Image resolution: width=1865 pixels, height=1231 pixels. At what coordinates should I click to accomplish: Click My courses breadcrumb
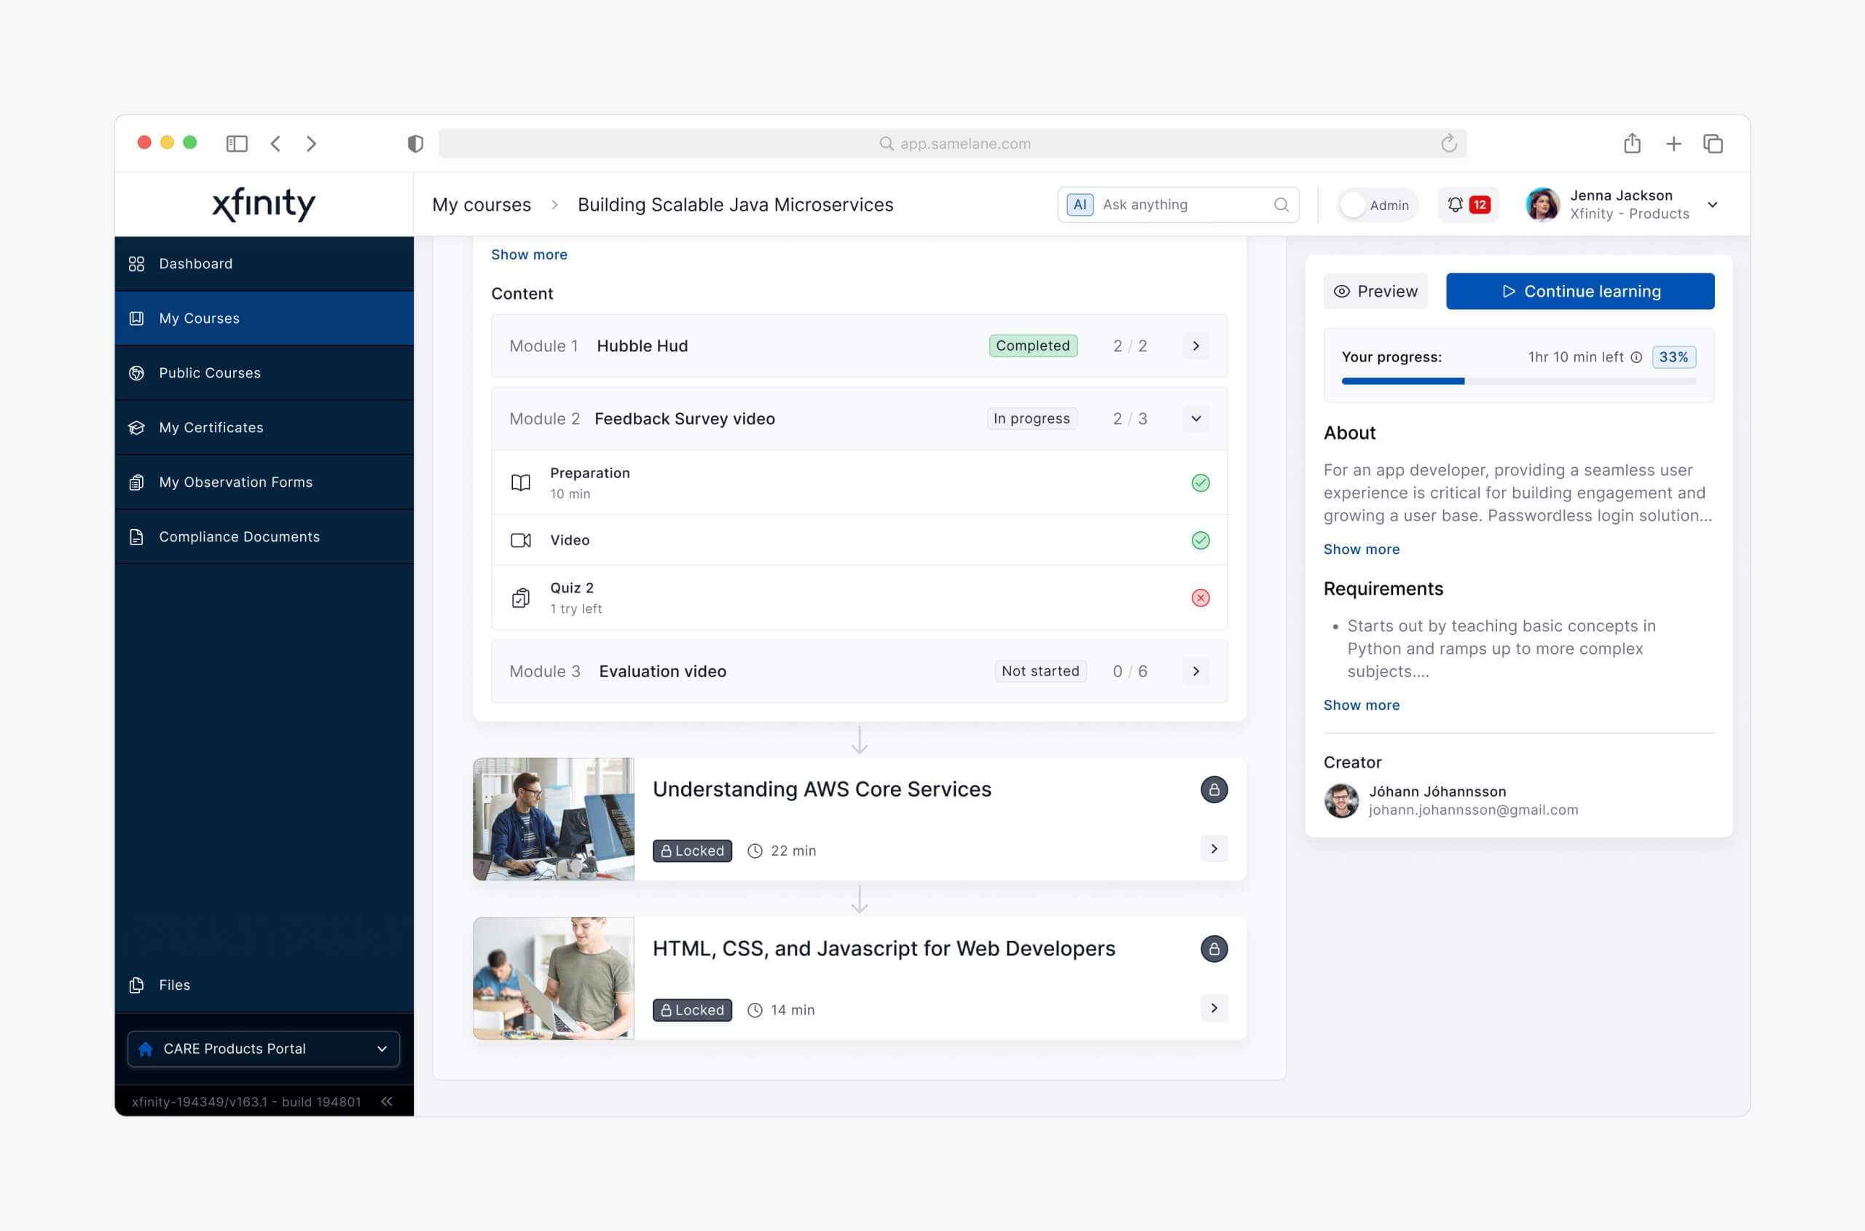[x=481, y=205]
